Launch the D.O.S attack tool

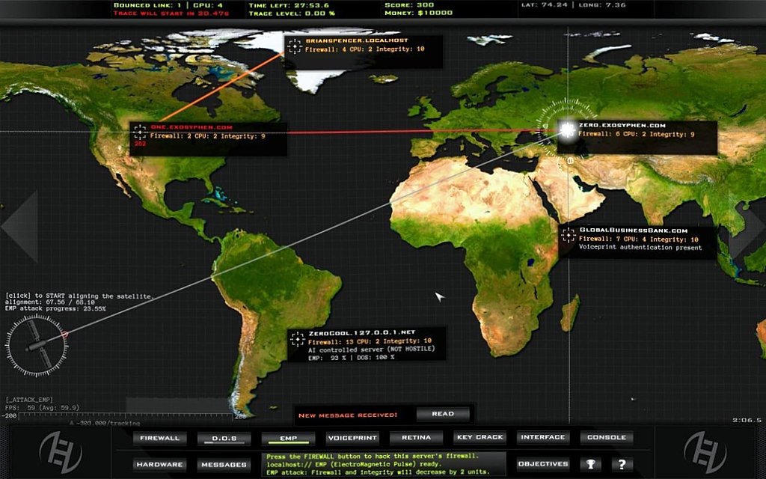click(224, 438)
